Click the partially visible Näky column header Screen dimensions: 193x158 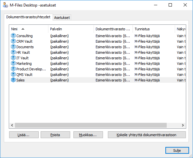pos(180,29)
